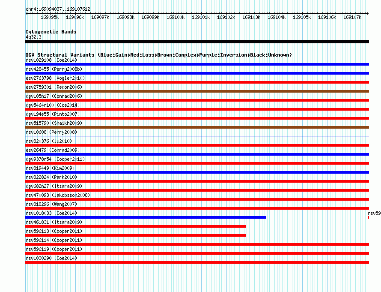Click the dgv194e55 (Pinto2007) label
This screenshot has width=381, height=292.
[53, 114]
